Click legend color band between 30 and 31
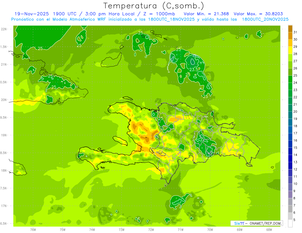 click(x=290, y=36)
